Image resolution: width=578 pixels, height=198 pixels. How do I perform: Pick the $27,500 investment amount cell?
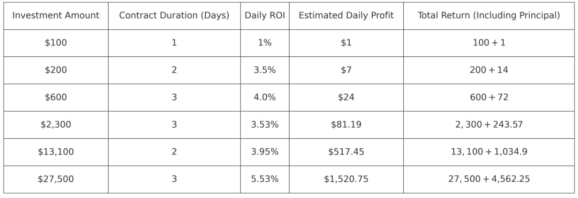pos(56,179)
